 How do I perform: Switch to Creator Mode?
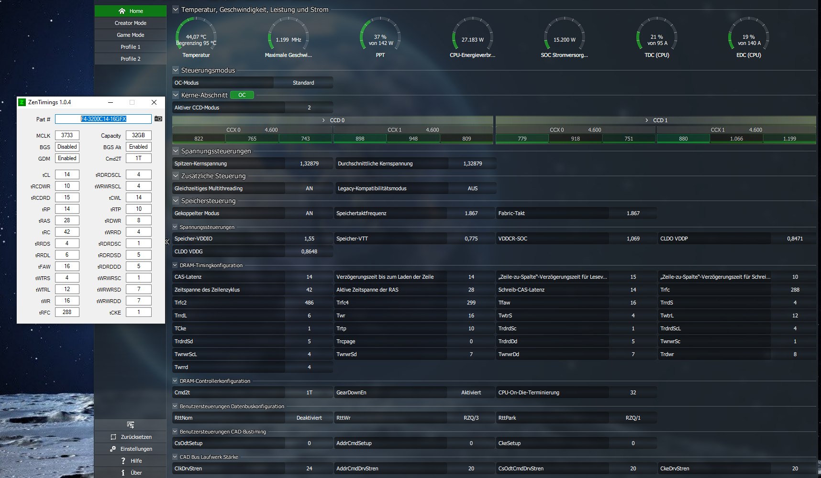(131, 23)
